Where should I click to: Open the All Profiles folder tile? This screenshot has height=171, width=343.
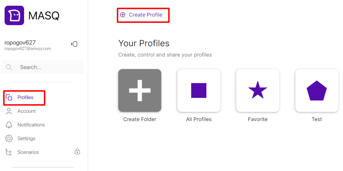pos(199,91)
